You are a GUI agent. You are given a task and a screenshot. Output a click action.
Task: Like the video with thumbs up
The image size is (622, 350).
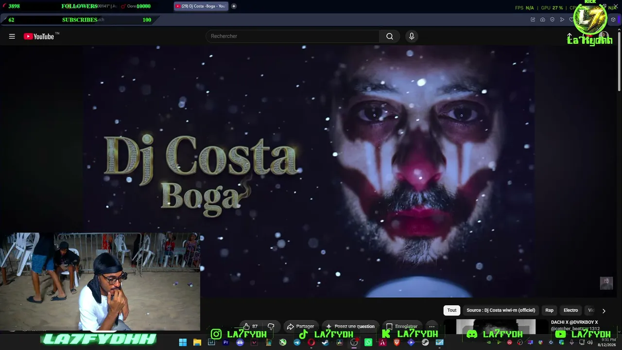pos(251,326)
